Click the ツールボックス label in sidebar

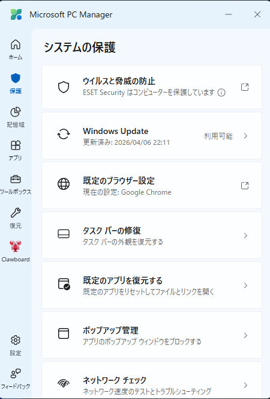tap(16, 192)
